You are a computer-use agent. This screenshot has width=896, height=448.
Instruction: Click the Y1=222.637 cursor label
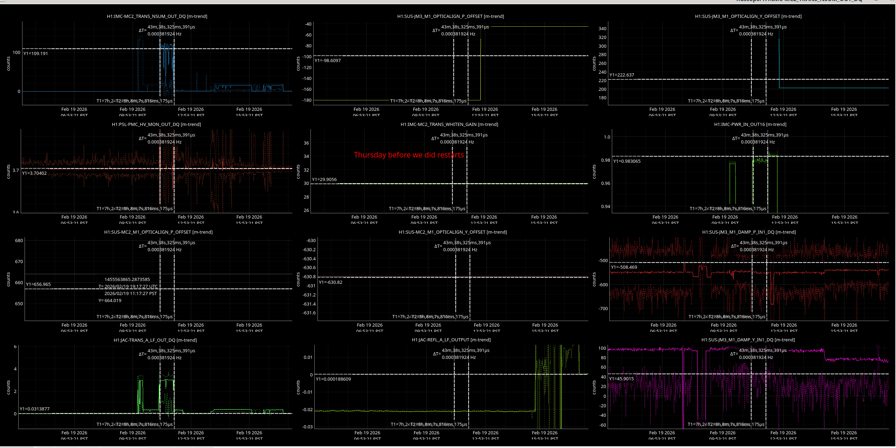pos(622,75)
